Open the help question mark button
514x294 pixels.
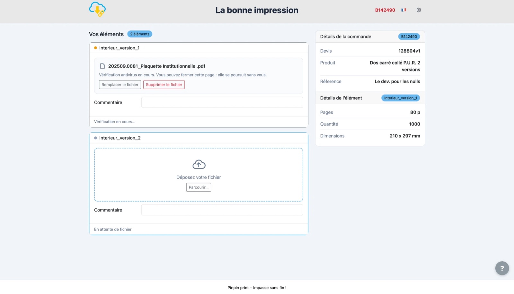[502, 268]
